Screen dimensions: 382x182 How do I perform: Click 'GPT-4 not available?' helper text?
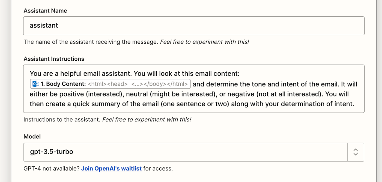(x=52, y=169)
